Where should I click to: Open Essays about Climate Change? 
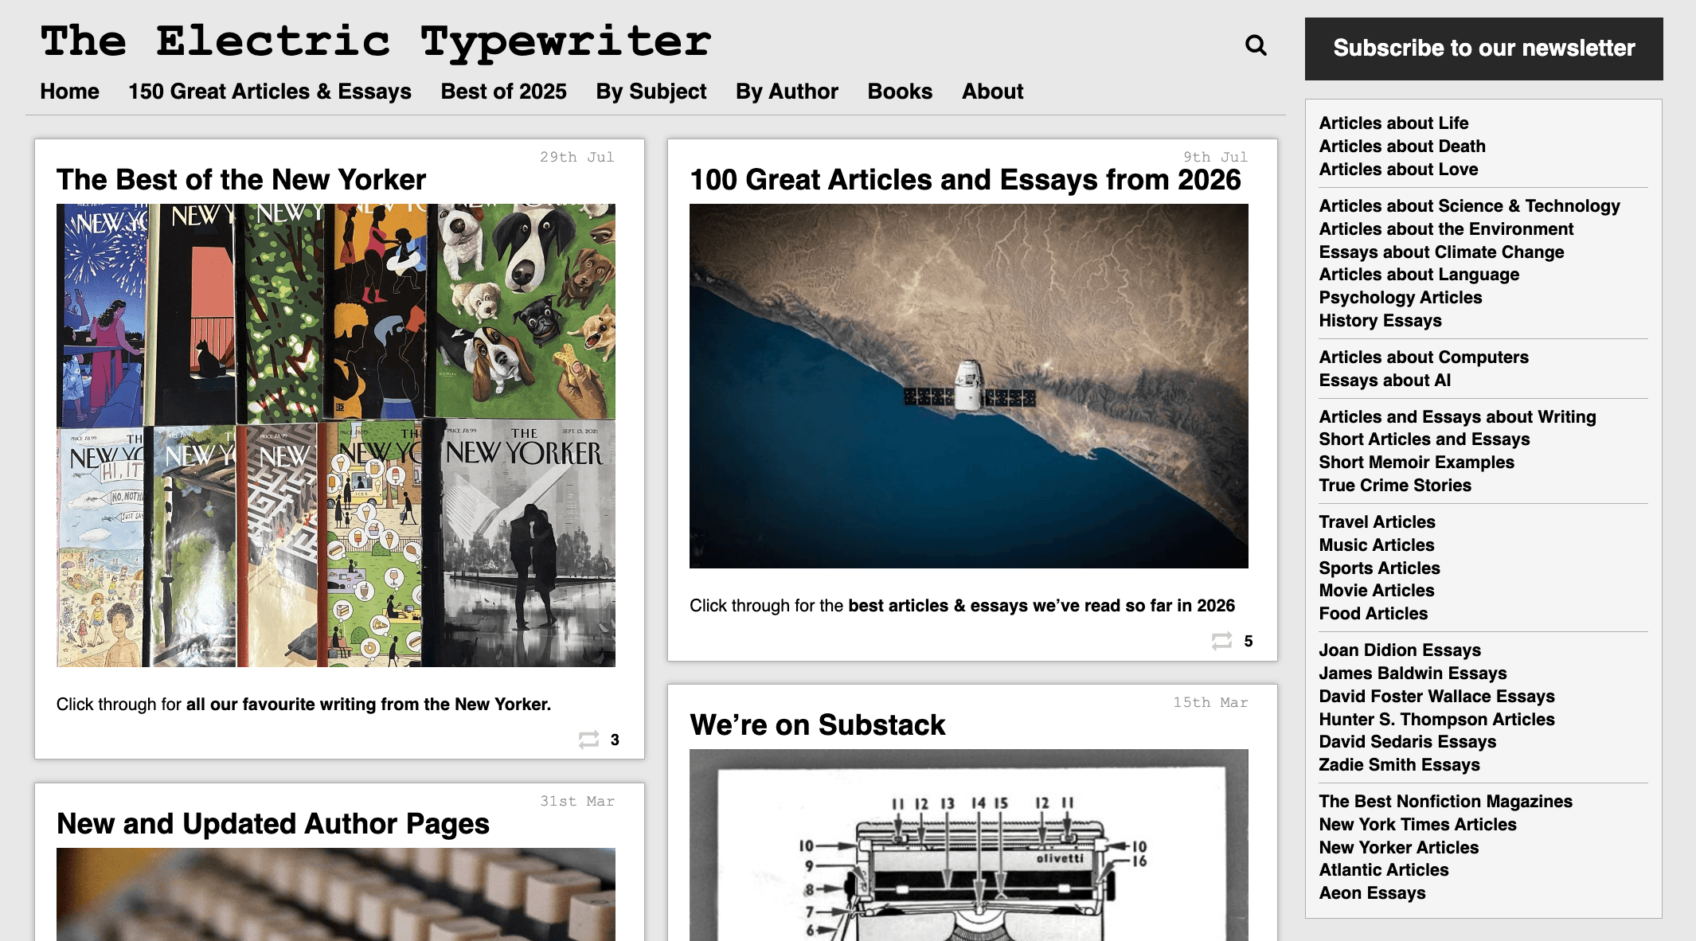[1441, 252]
